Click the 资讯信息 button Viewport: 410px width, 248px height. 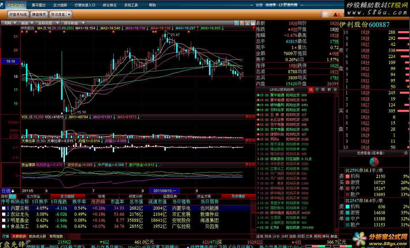click(58, 14)
